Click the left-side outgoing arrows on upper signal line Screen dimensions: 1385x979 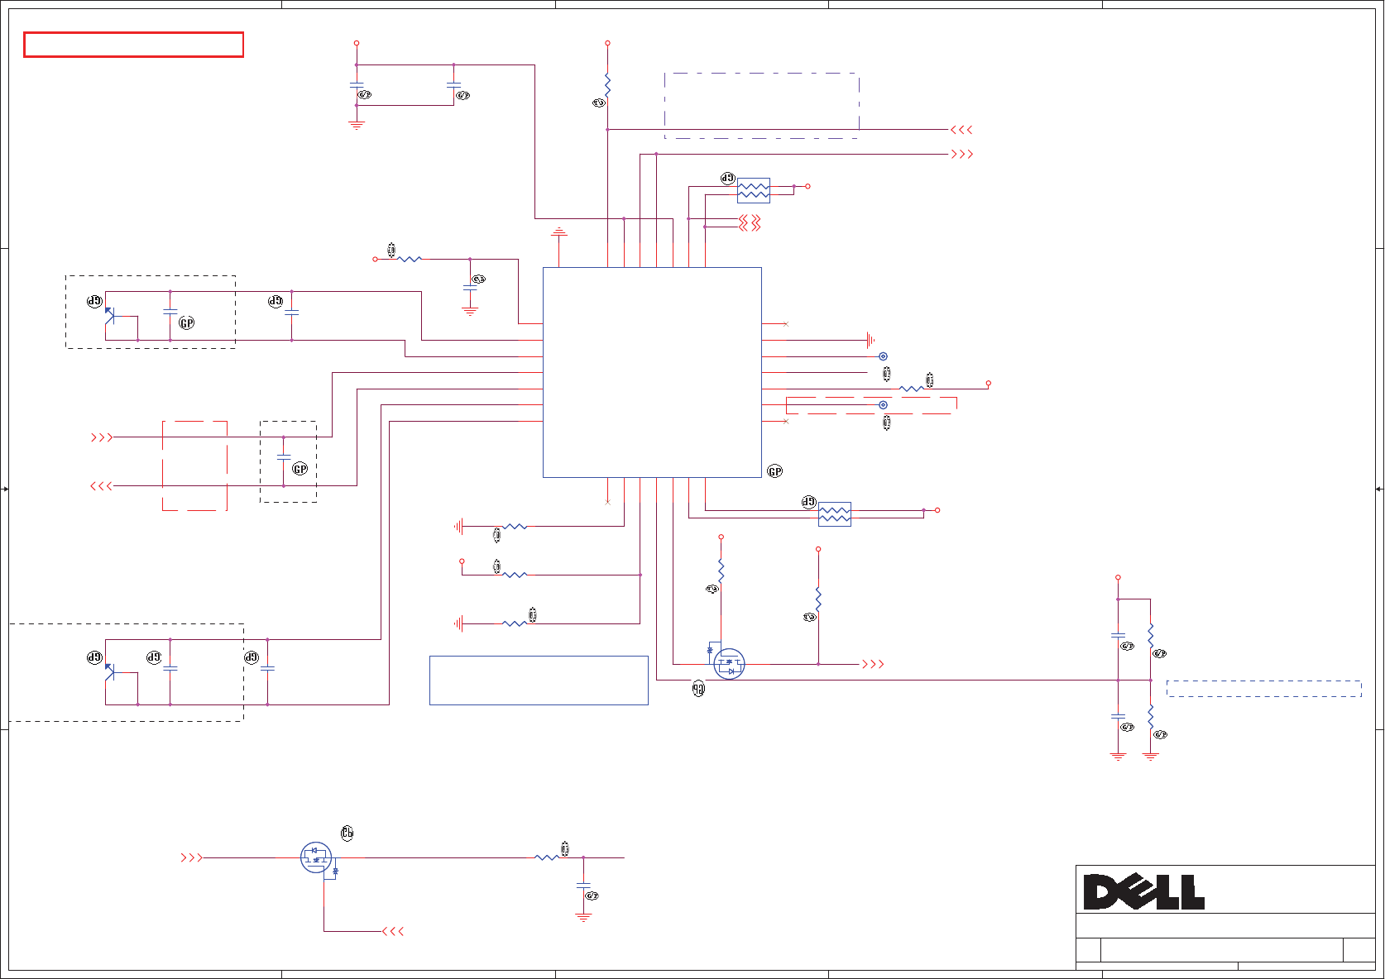click(x=102, y=437)
